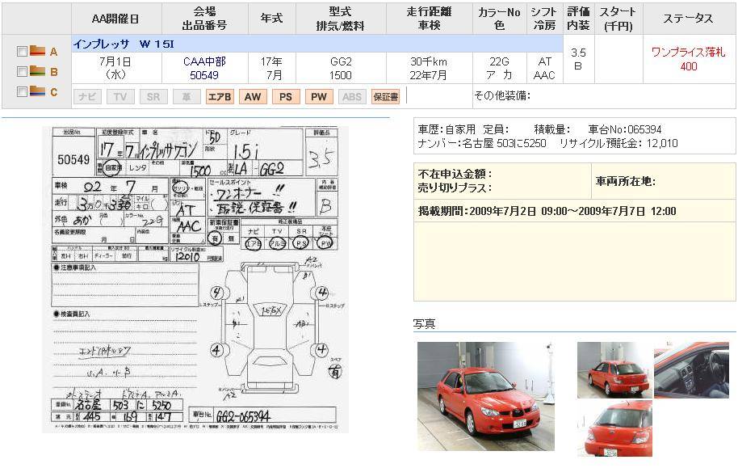Image resolution: width=738 pixels, height=468 pixels.
Task: Click the AA開催日 column header
Action: tap(115, 19)
